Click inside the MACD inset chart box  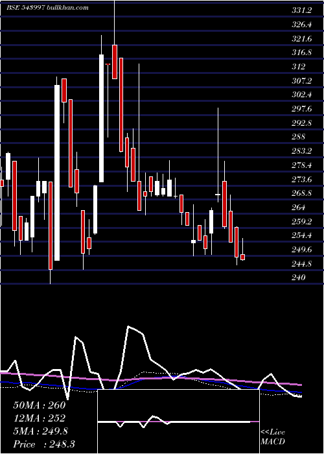pyautogui.click(x=178, y=422)
